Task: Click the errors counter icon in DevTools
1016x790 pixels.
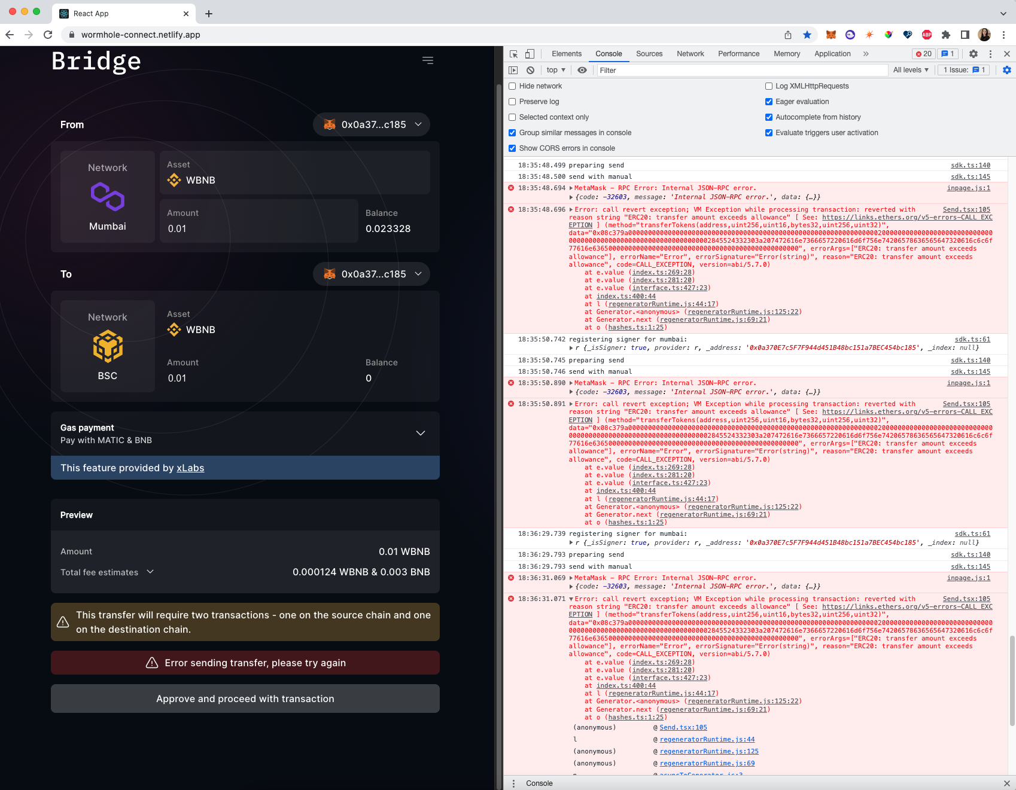Action: (x=923, y=54)
